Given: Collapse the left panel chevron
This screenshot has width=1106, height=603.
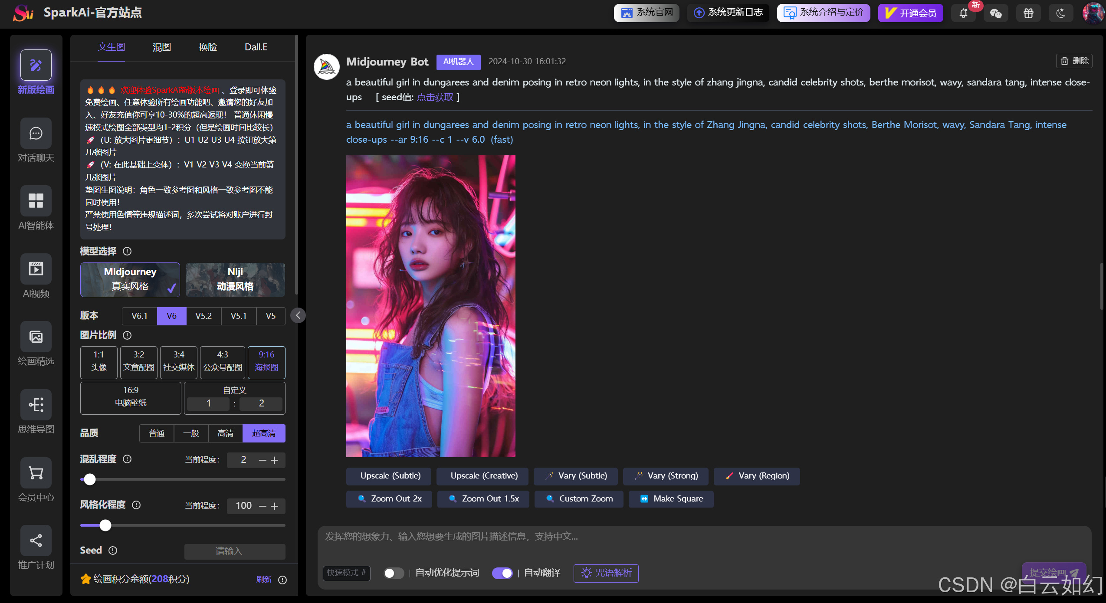Looking at the screenshot, I should coord(298,315).
